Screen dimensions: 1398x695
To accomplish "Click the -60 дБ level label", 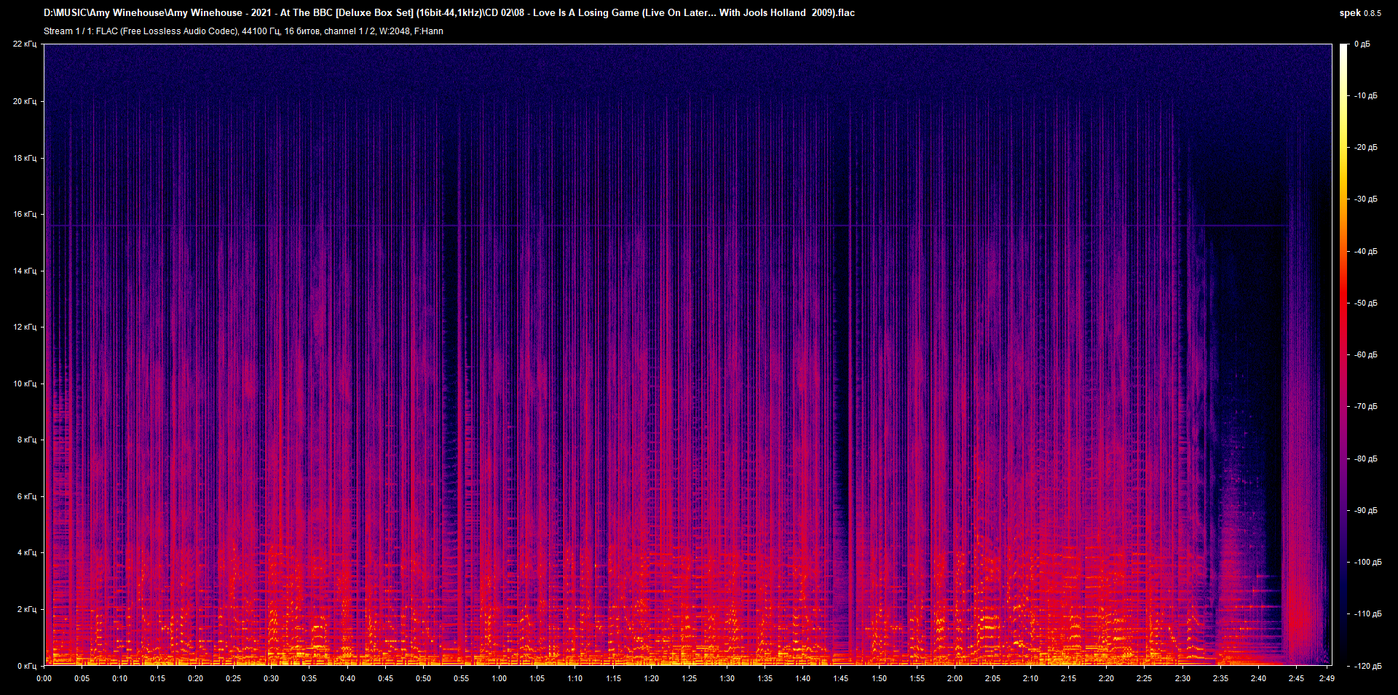I will click(1366, 355).
